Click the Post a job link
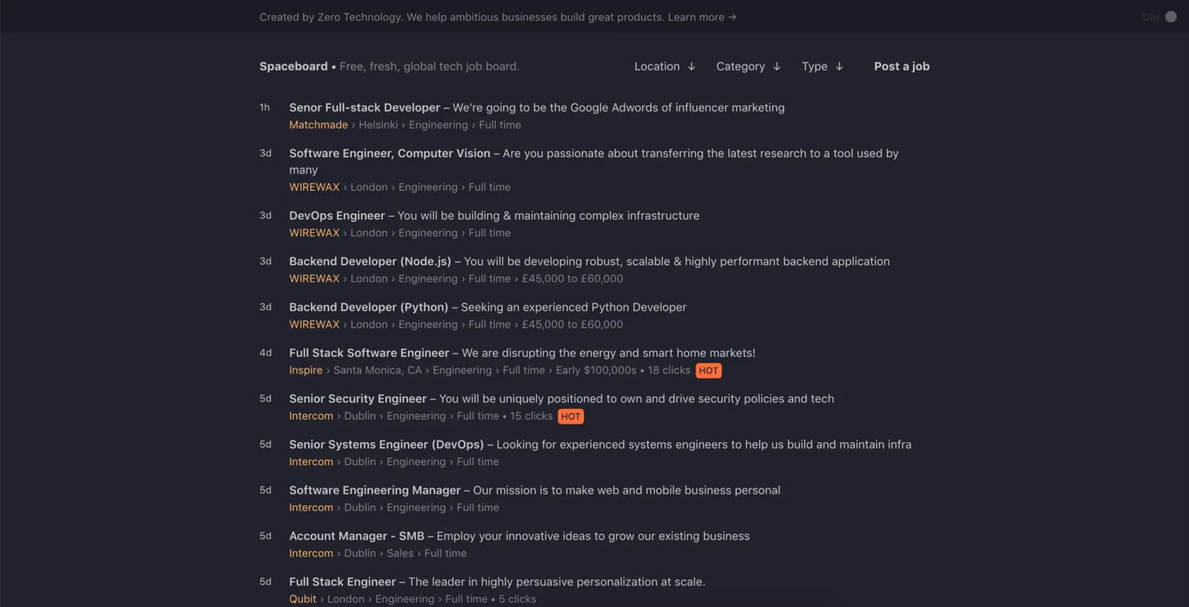The width and height of the screenshot is (1189, 607). 901,66
